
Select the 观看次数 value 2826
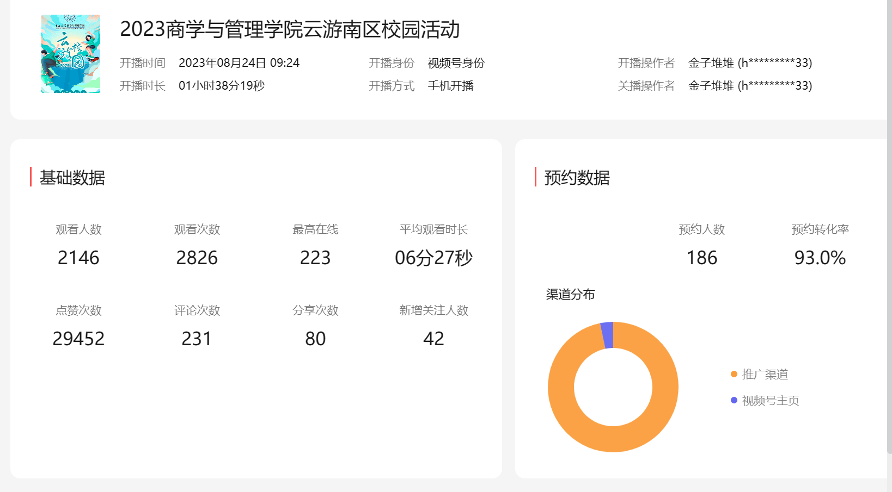[x=197, y=258]
